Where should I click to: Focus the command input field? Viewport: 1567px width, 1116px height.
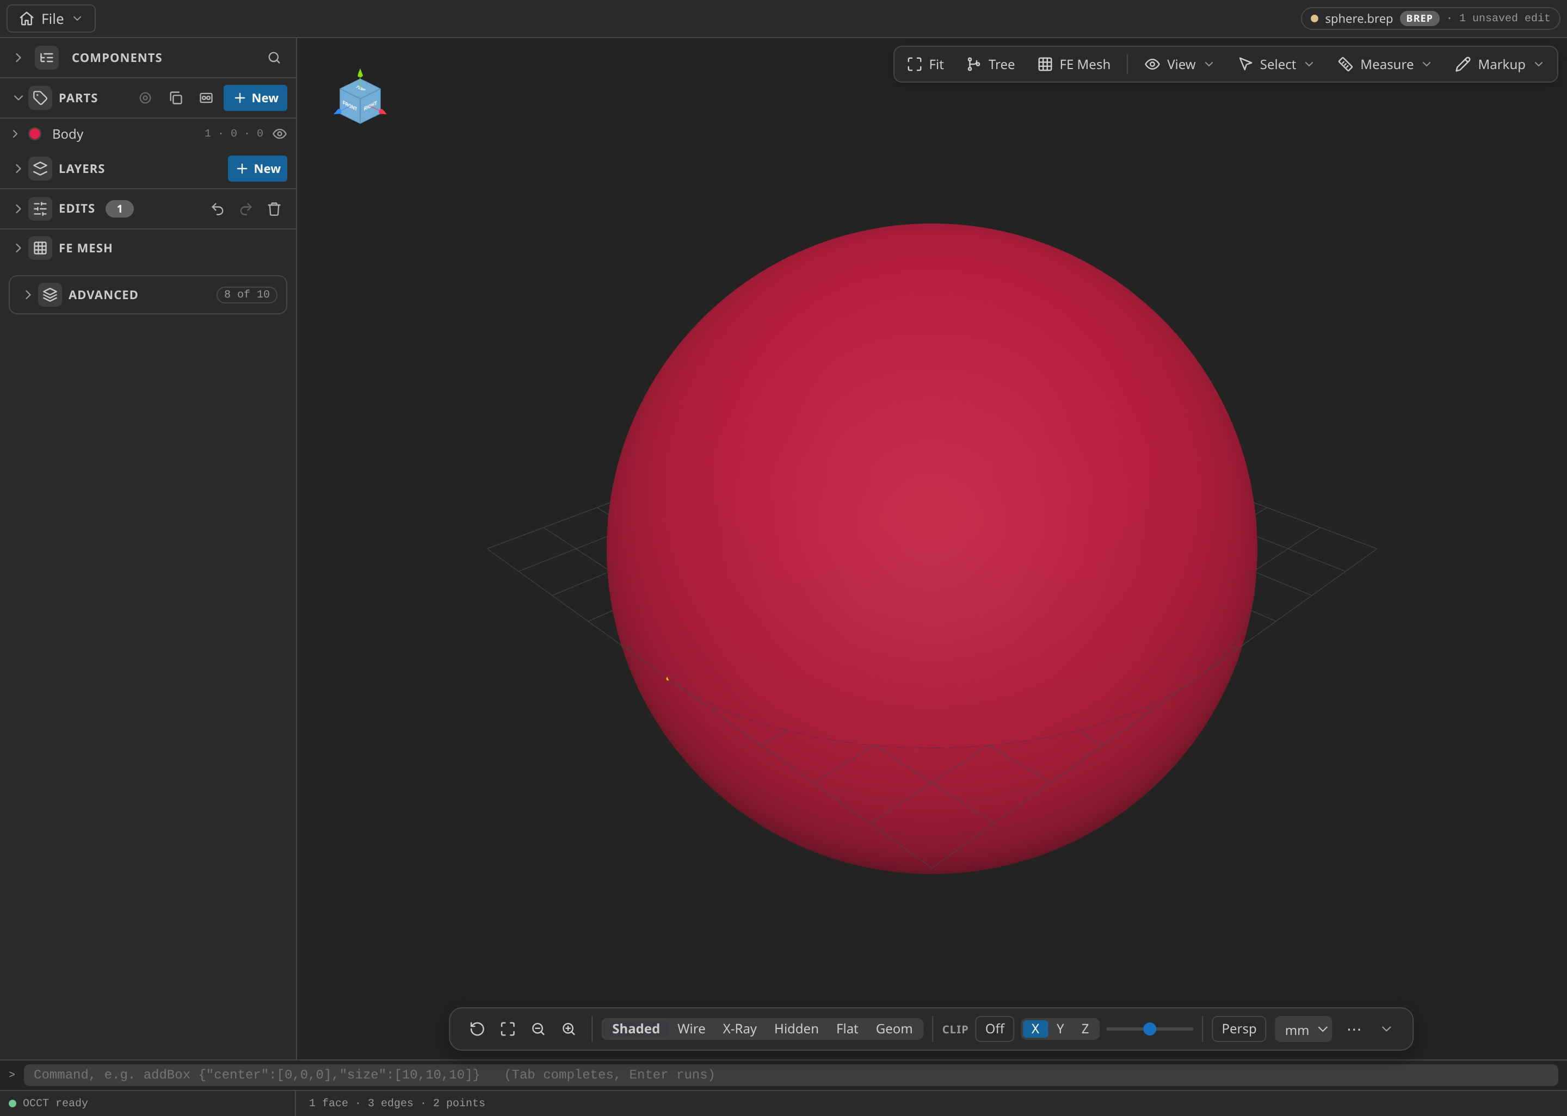tap(791, 1075)
